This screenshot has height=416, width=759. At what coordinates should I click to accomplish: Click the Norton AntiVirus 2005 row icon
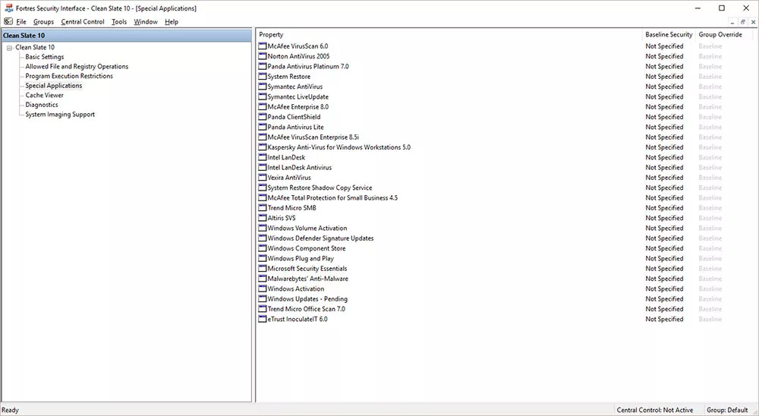pos(263,57)
